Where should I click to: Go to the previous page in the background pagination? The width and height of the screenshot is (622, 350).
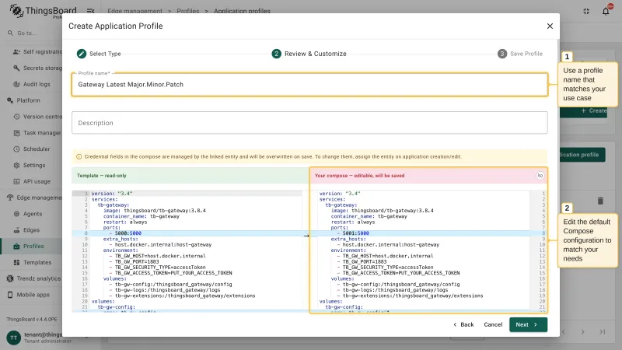[x=563, y=332]
